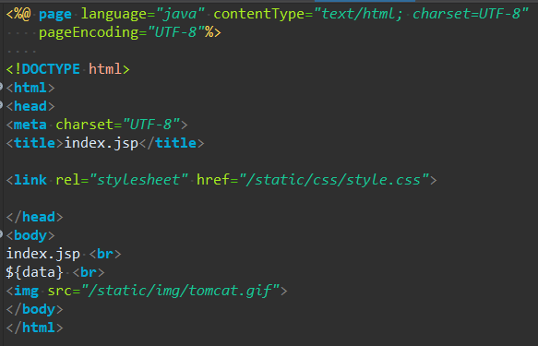This screenshot has width=538, height=346.
Task: Click the language="java" attribute value
Action: click(x=180, y=14)
